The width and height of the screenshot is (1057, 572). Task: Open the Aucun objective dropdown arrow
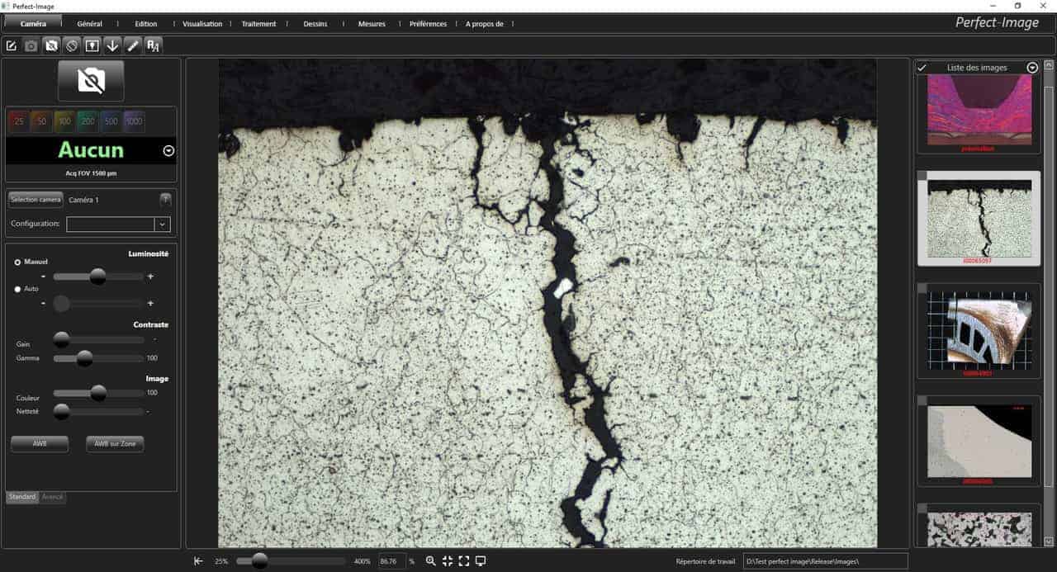coord(168,150)
